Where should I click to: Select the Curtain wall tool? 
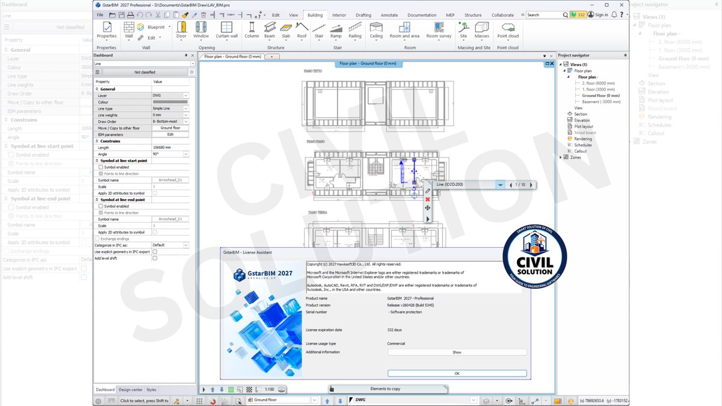pyautogui.click(x=227, y=30)
